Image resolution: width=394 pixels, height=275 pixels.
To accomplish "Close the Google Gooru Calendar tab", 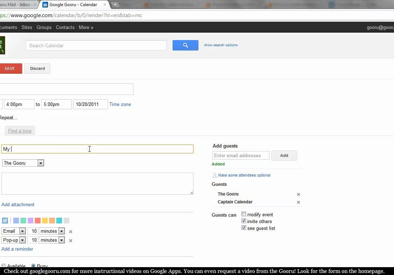I will tap(104, 5).
